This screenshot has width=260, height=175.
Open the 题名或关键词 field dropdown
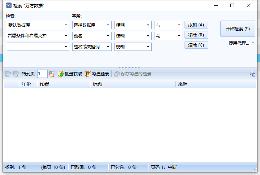(108, 47)
